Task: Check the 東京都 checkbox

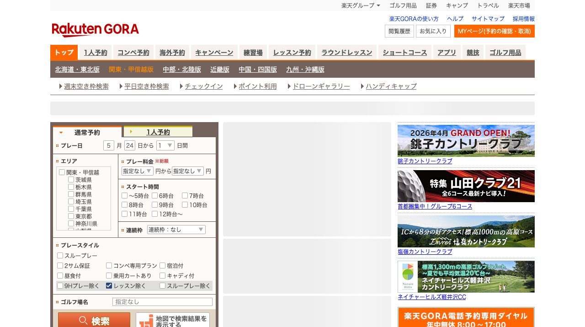Action: (x=71, y=216)
